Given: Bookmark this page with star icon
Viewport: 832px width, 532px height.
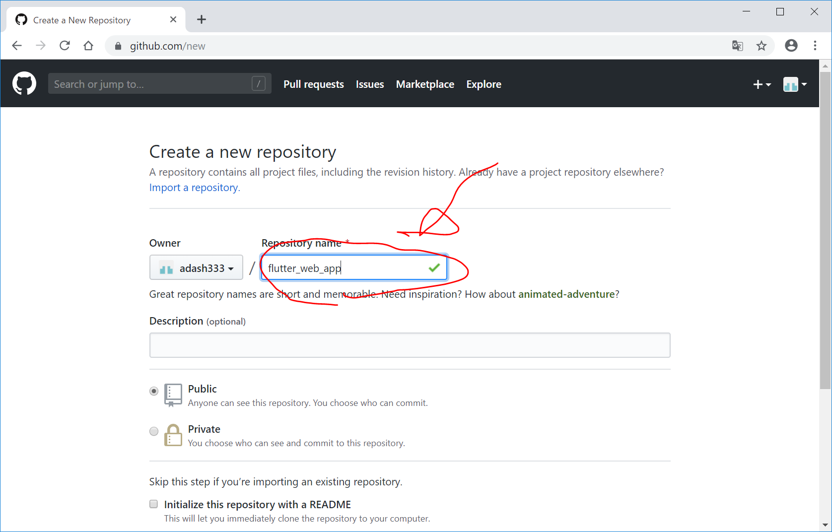Looking at the screenshot, I should pyautogui.click(x=761, y=46).
